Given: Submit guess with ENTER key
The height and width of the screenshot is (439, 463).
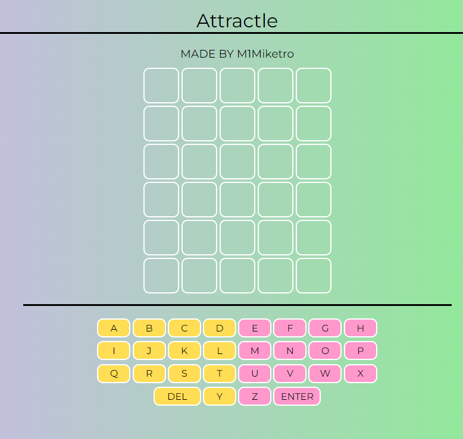Looking at the screenshot, I should [297, 396].
